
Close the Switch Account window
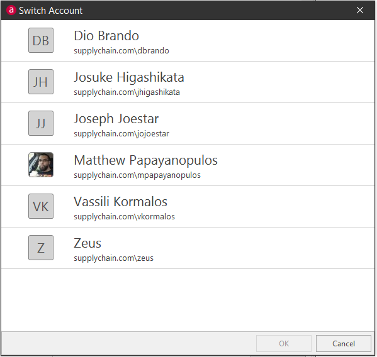pyautogui.click(x=359, y=10)
